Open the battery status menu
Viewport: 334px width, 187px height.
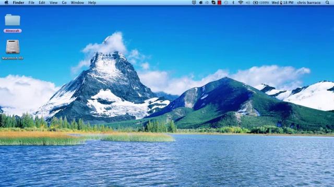tap(261, 3)
